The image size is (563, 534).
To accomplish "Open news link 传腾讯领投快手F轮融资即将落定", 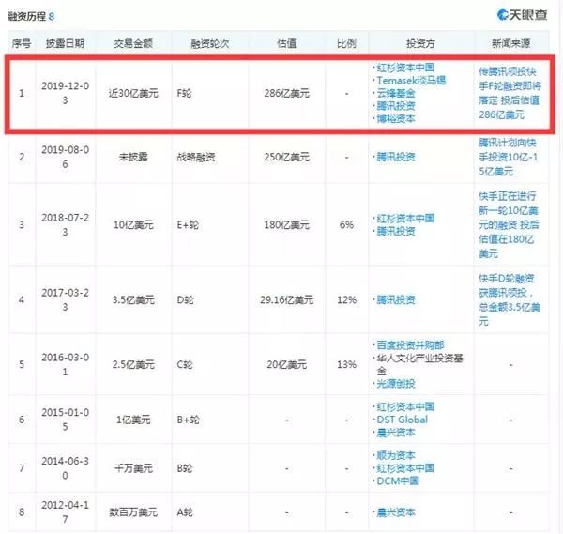I will click(x=510, y=93).
